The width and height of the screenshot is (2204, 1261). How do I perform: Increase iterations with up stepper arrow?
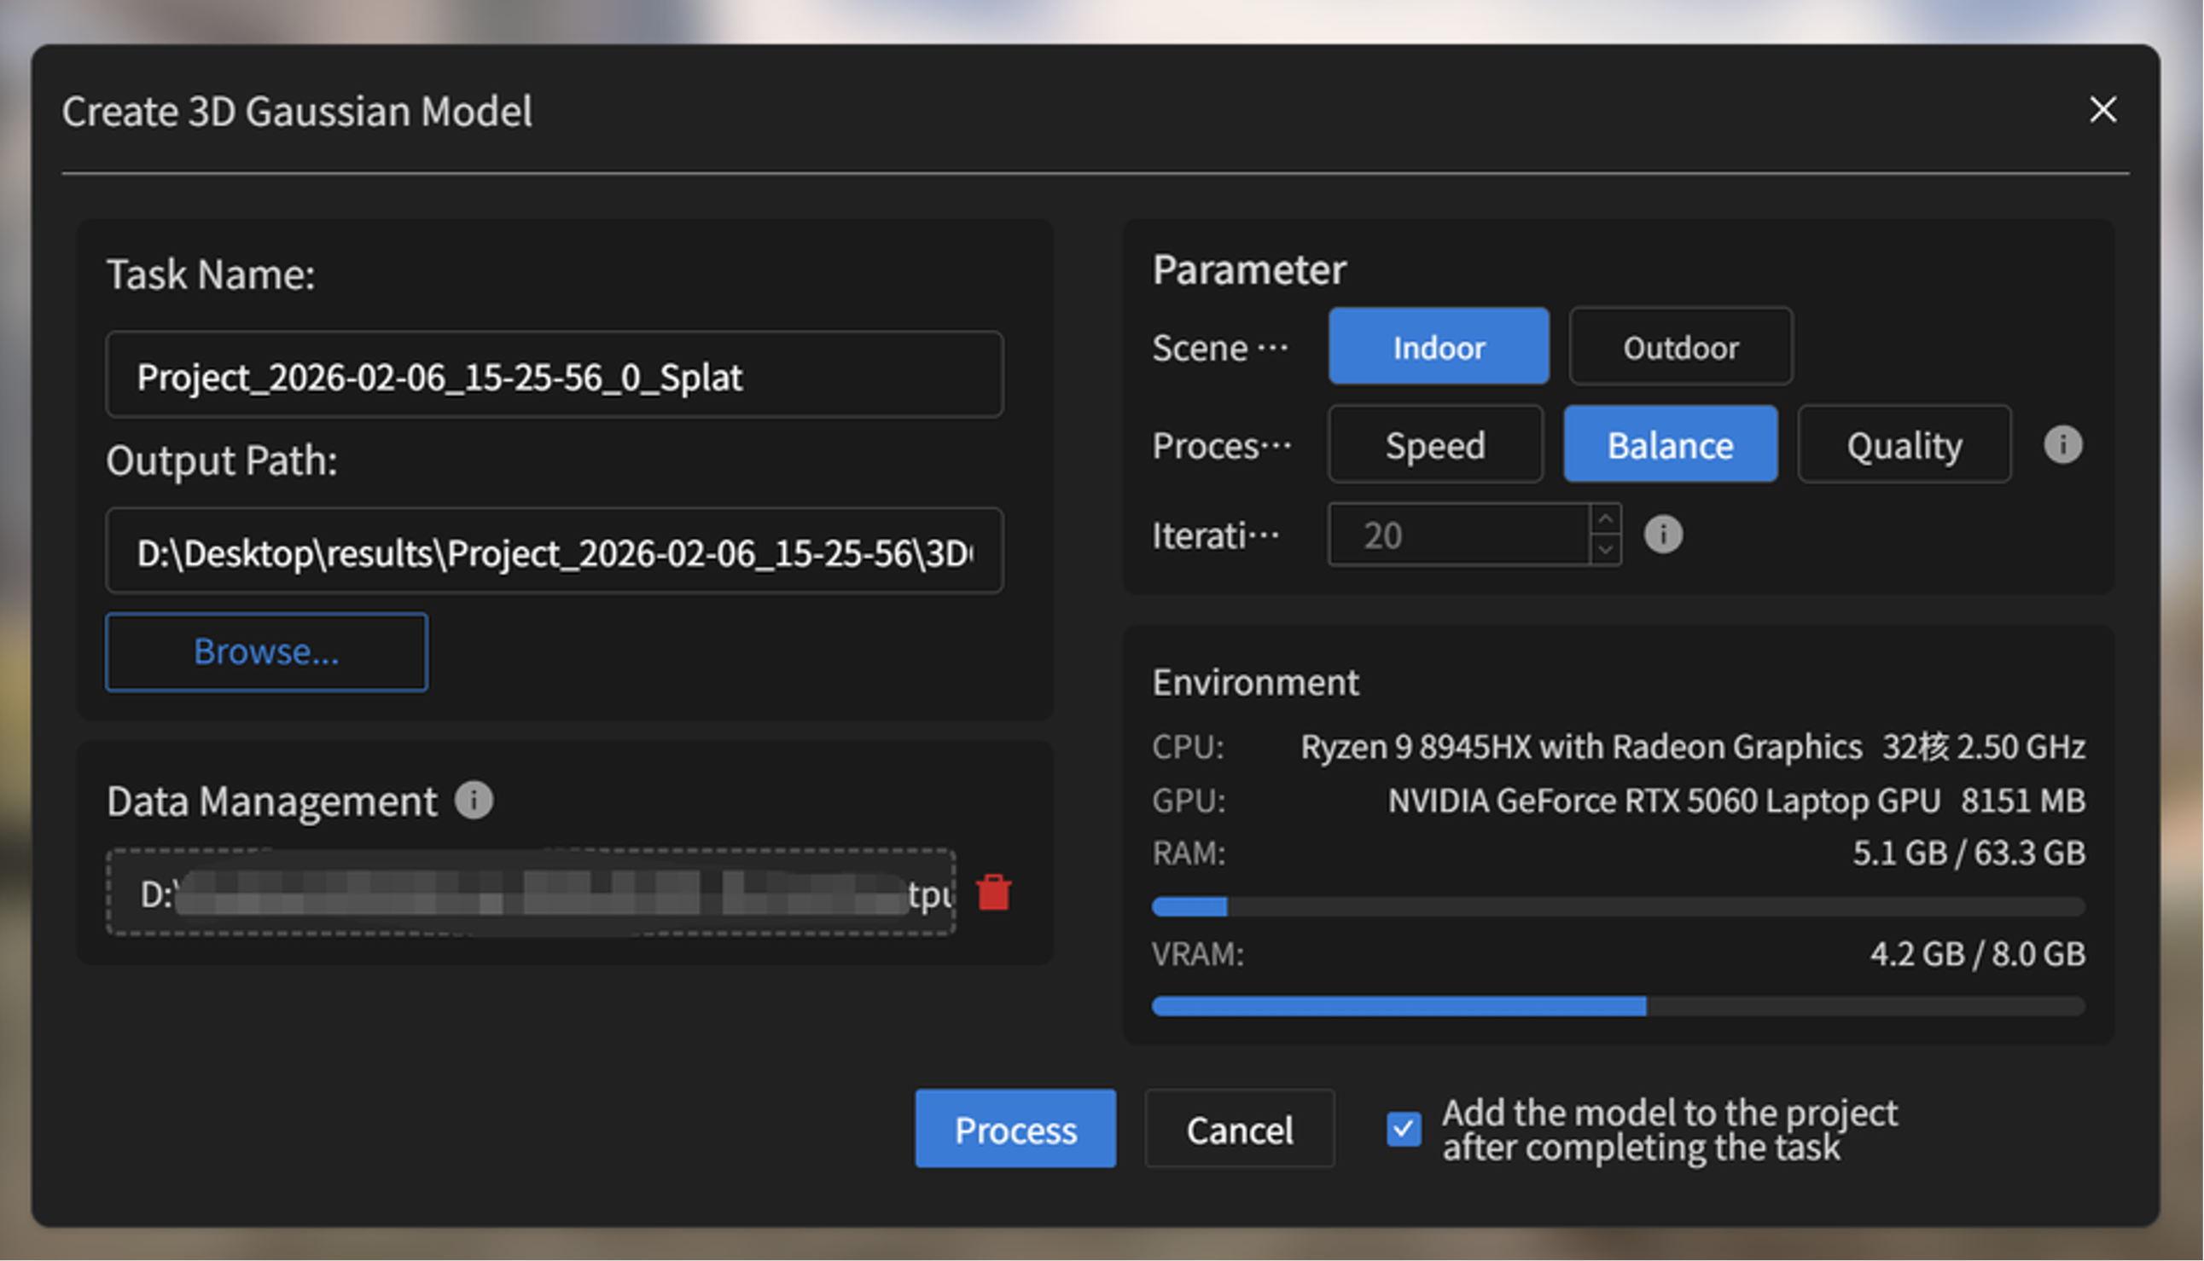(x=1606, y=519)
